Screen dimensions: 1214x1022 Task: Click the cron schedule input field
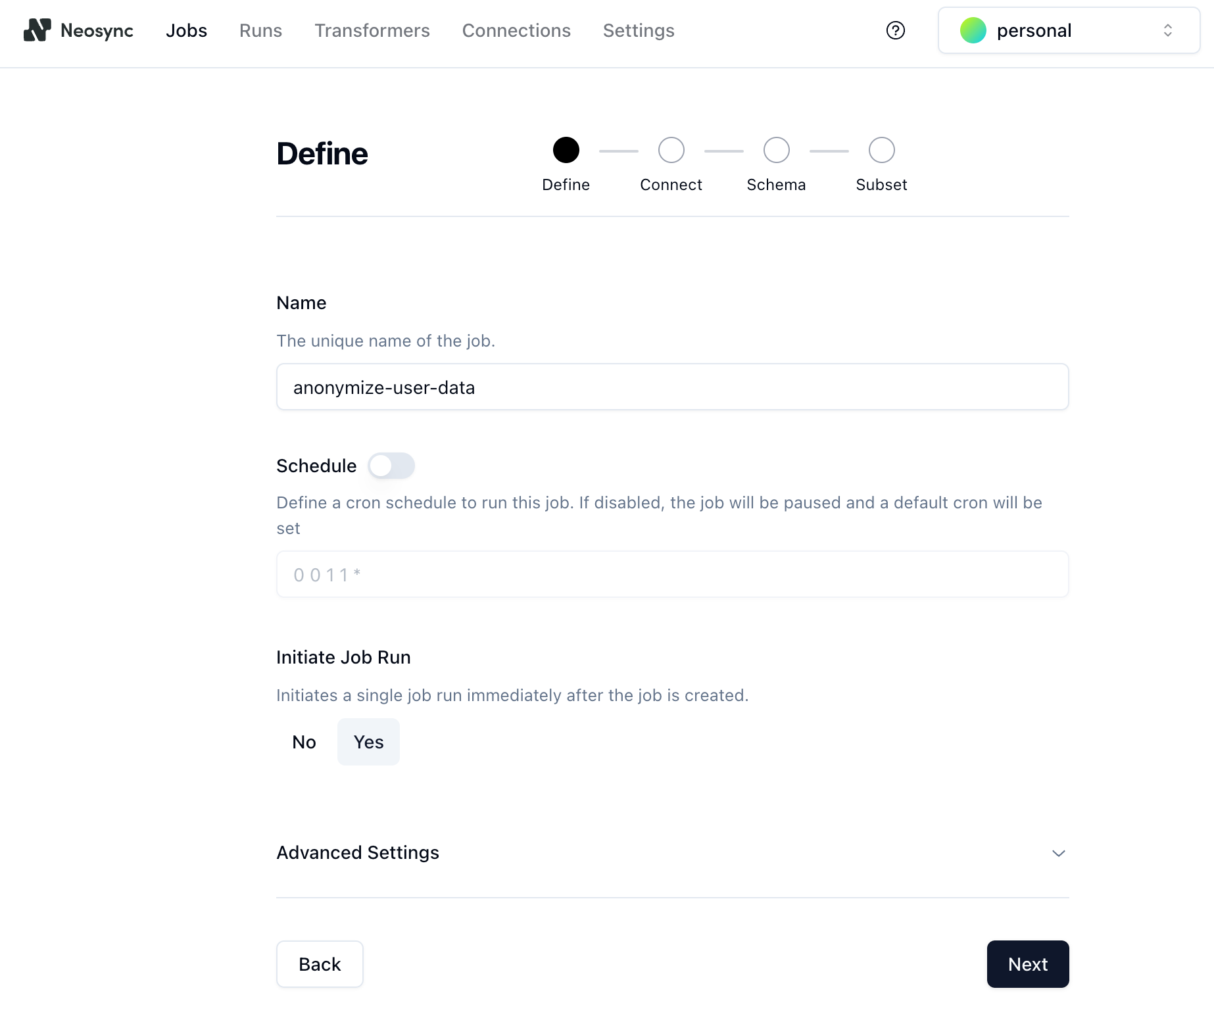(672, 574)
